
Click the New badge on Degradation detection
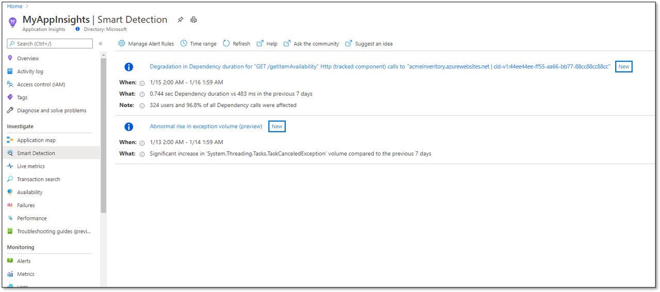click(x=624, y=66)
